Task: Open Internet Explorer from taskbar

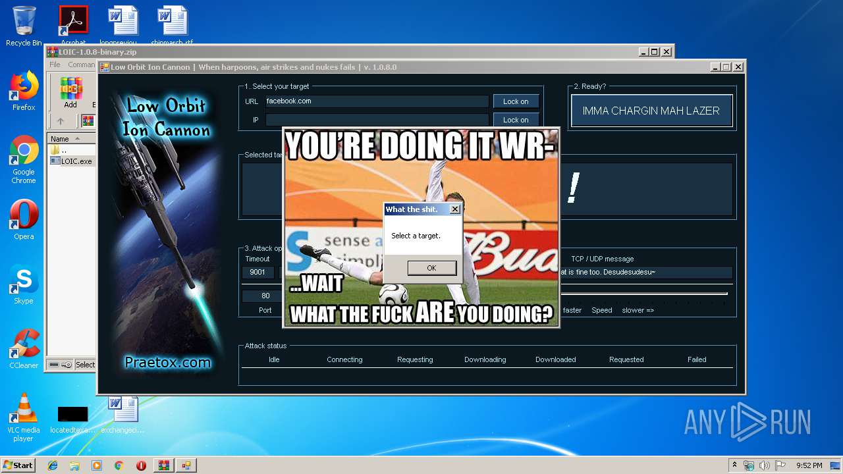Action: tap(53, 465)
